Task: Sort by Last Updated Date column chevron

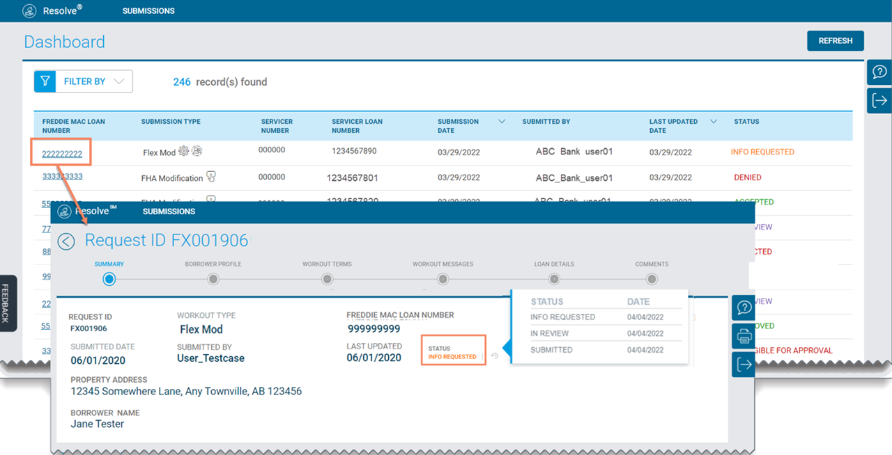Action: (713, 122)
